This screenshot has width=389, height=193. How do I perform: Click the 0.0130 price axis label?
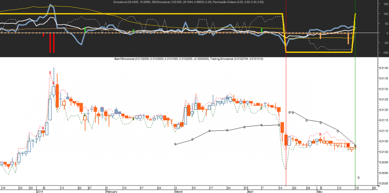tap(383, 89)
